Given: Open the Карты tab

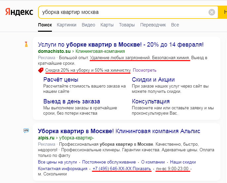Looking at the screenshot, I should pyautogui.click(x=107, y=25).
